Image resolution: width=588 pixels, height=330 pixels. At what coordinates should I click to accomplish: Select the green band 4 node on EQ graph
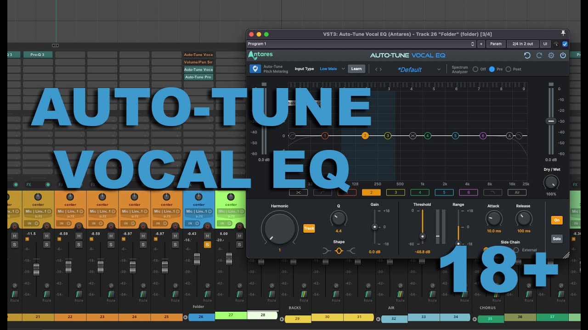[428, 136]
